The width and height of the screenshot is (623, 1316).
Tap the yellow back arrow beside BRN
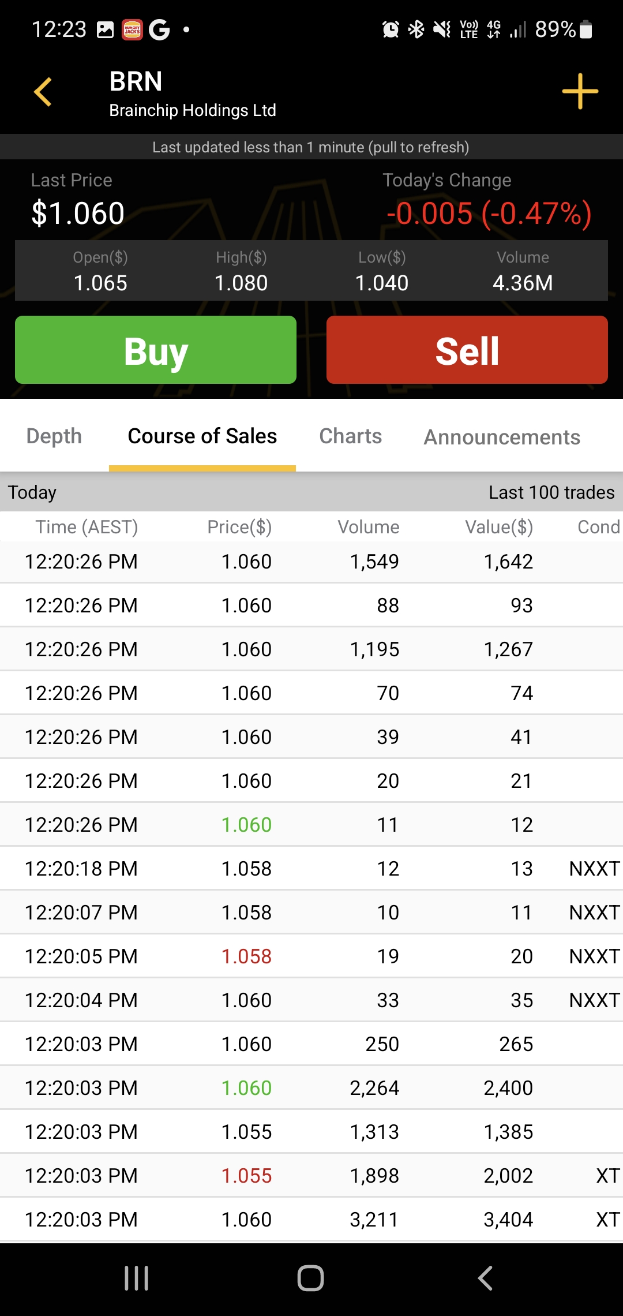[x=43, y=92]
